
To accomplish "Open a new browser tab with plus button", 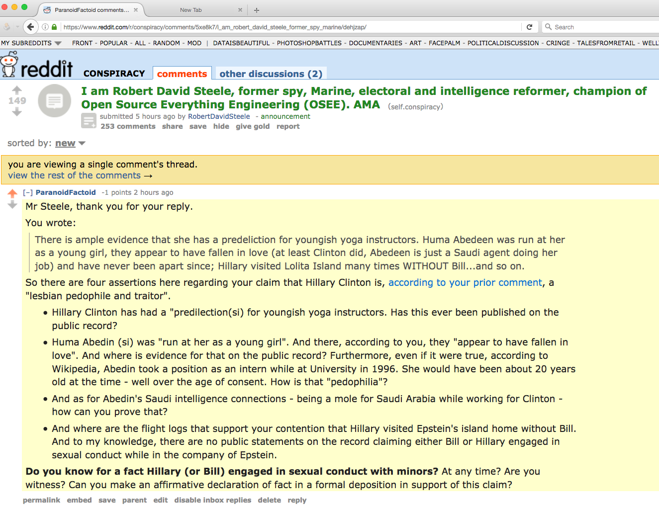I will [x=257, y=10].
